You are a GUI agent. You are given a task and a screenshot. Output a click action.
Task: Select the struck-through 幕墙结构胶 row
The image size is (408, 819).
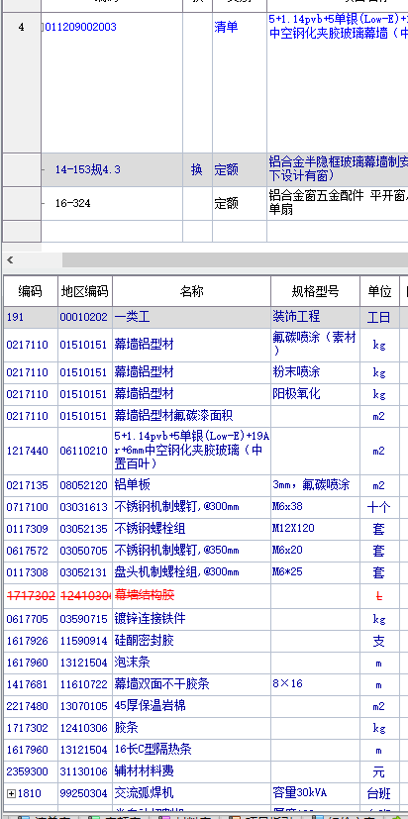(204, 595)
